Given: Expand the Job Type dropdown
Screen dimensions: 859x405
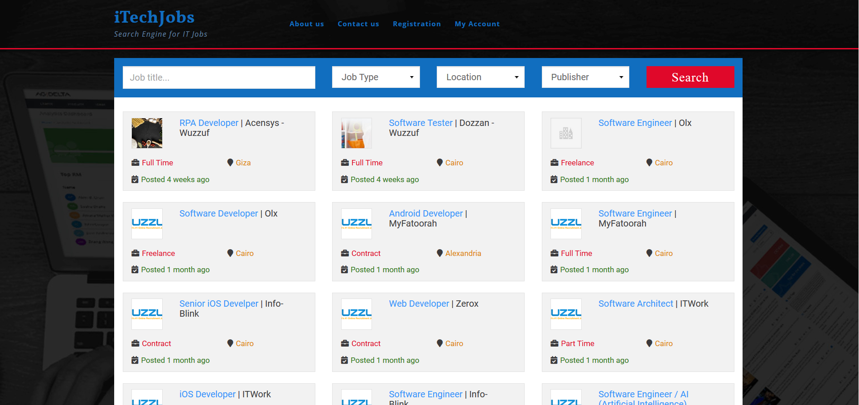Looking at the screenshot, I should [376, 77].
